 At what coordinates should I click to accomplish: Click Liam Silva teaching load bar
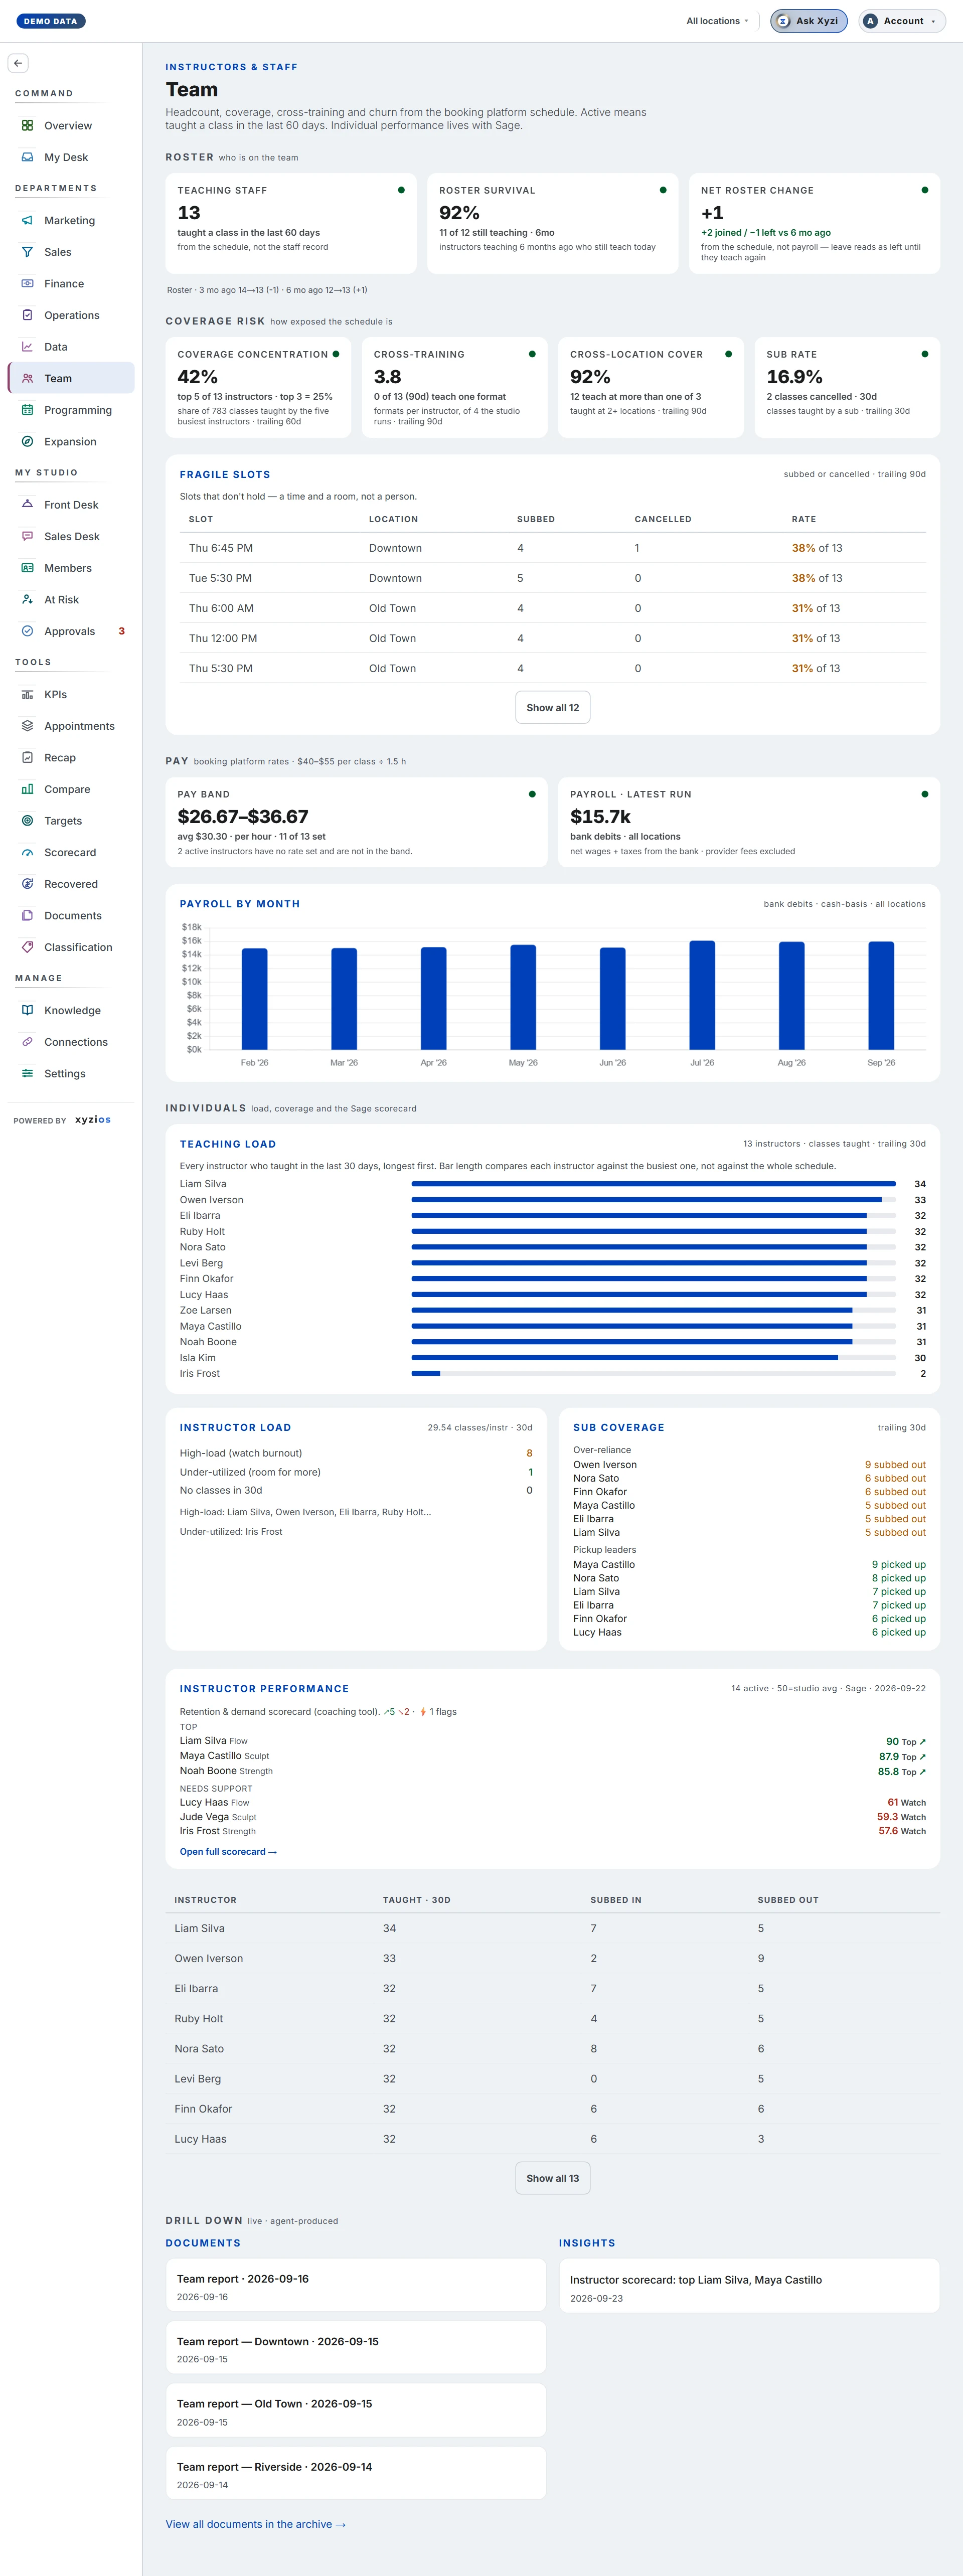point(653,1184)
